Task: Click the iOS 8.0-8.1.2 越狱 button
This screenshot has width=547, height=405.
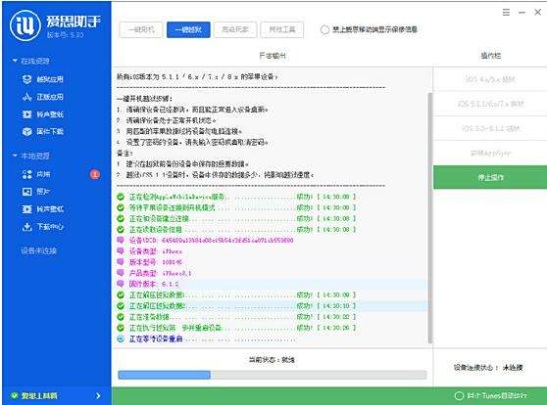Action: click(490, 128)
